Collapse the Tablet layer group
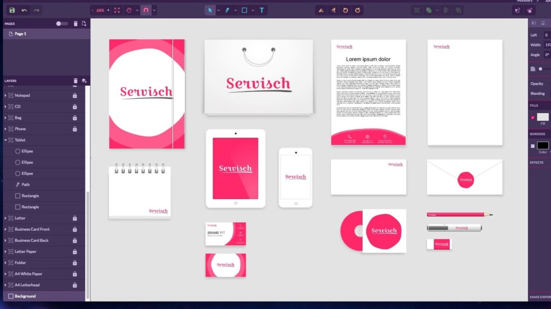This screenshot has width=551, height=309. coord(5,140)
